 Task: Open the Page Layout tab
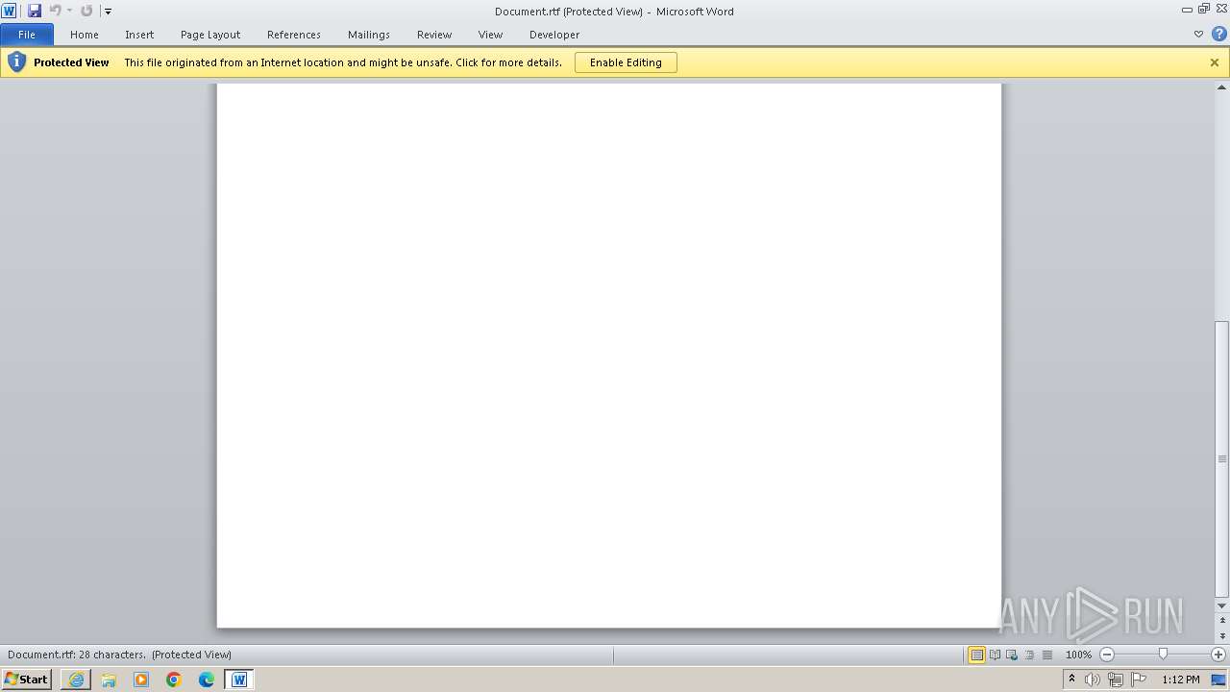click(210, 35)
